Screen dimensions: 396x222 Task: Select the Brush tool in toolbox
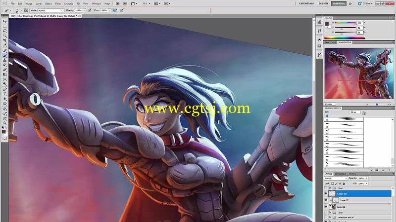pyautogui.click(x=4, y=55)
